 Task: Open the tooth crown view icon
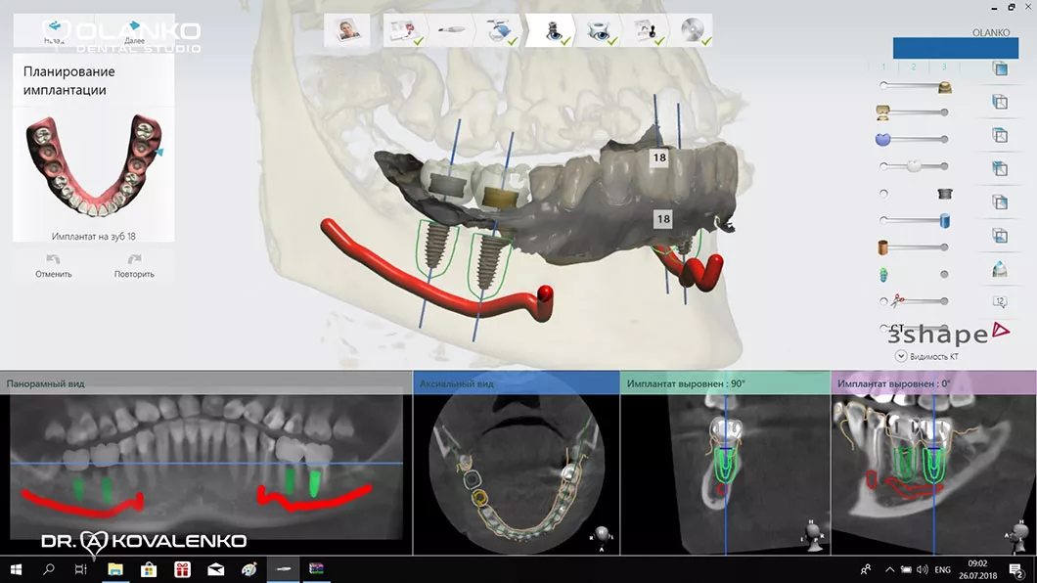point(999,268)
